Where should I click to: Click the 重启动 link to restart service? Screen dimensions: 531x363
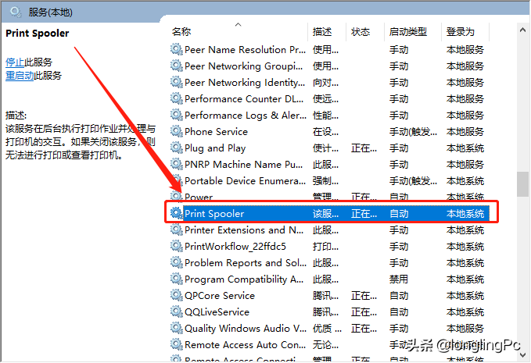tap(20, 76)
